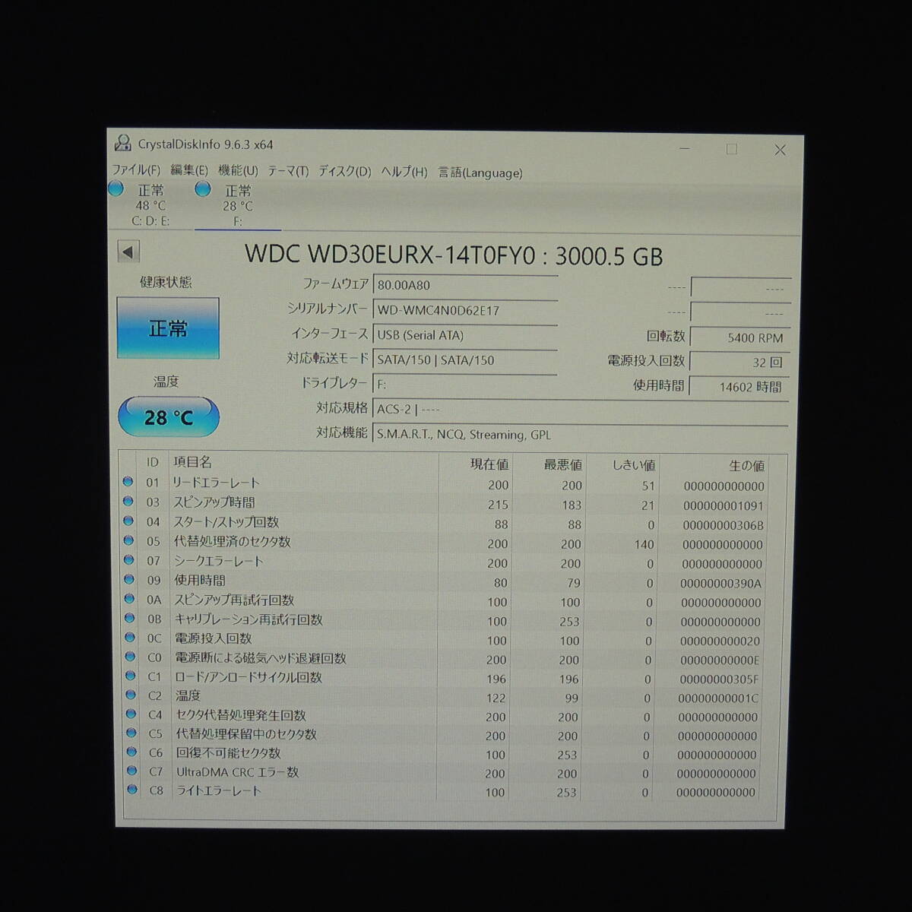Open the 言語(Language) menu
This screenshot has height=912, width=912.
click(x=480, y=173)
